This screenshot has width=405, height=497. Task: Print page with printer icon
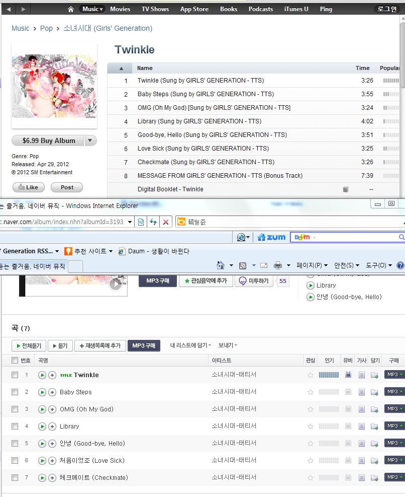pyautogui.click(x=278, y=265)
